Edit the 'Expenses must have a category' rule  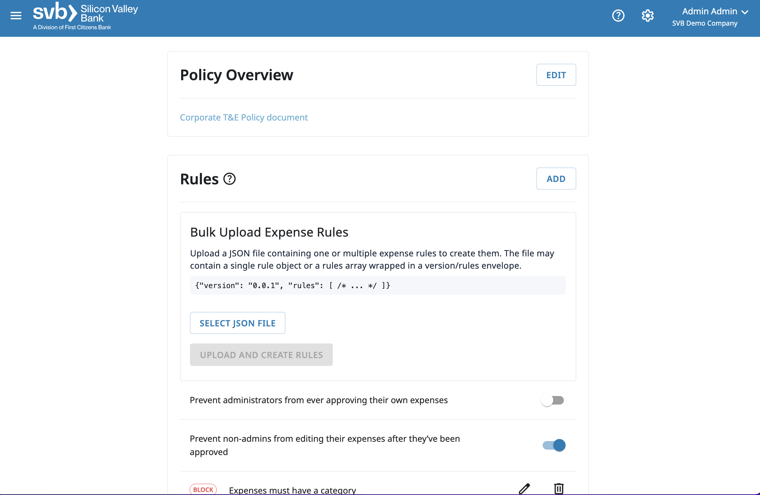[x=524, y=489]
